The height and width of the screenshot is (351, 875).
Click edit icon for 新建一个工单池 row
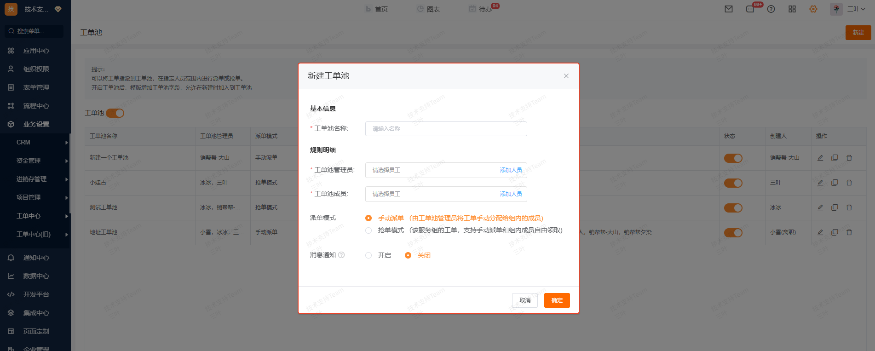(820, 158)
